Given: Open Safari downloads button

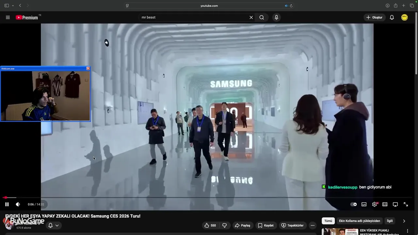Looking at the screenshot, I should 388,6.
